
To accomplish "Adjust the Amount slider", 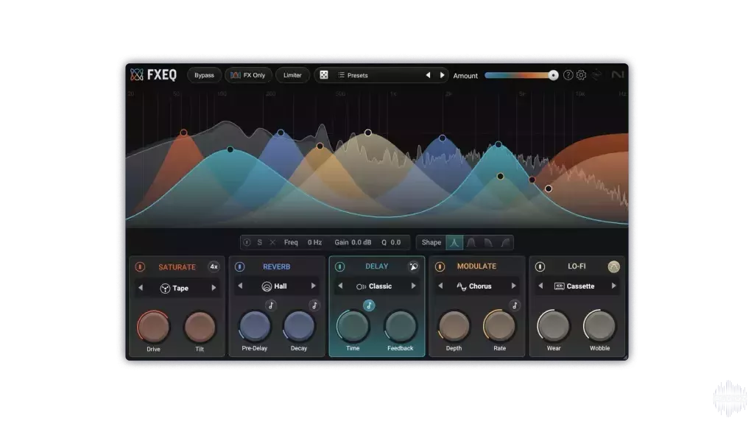I will (x=521, y=75).
